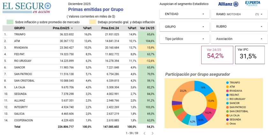
Task: Click the blue TRIUNFO 16% donut slice
Action: click(204, 88)
